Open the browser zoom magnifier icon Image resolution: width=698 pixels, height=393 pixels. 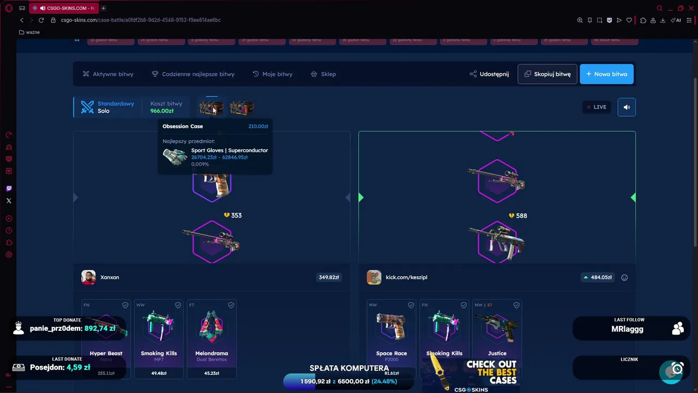tap(580, 20)
